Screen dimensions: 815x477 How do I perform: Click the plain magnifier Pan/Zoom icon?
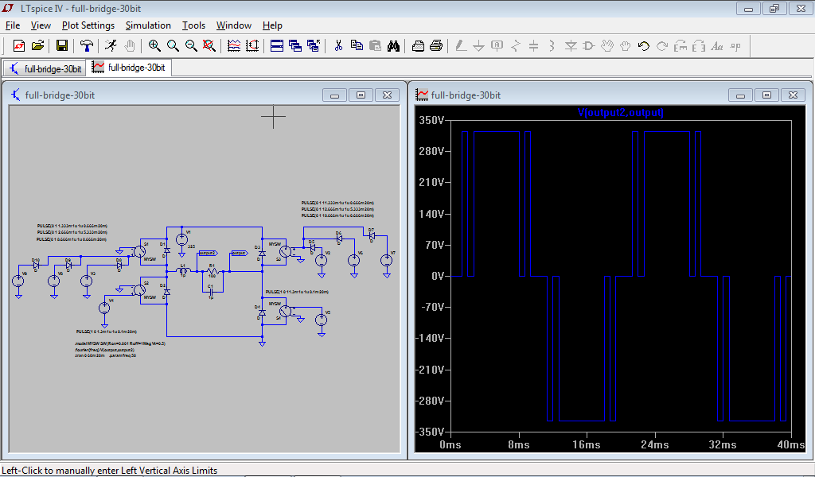(173, 45)
